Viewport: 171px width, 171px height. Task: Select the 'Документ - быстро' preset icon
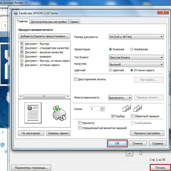coord(22,43)
